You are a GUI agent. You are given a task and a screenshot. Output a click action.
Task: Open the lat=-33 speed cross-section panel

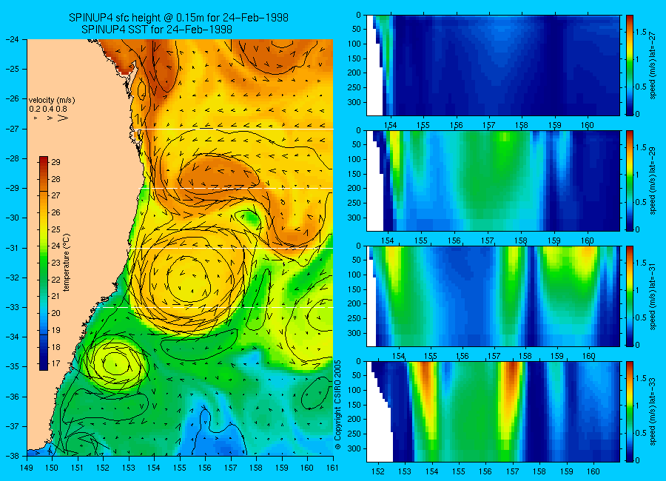click(x=493, y=411)
